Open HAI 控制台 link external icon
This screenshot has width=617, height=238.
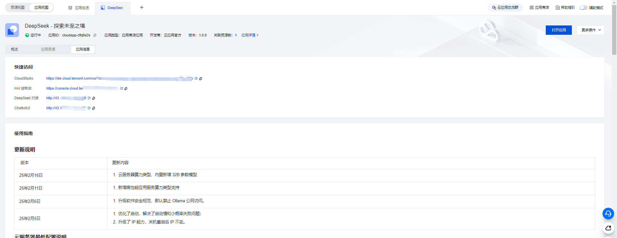(x=122, y=88)
